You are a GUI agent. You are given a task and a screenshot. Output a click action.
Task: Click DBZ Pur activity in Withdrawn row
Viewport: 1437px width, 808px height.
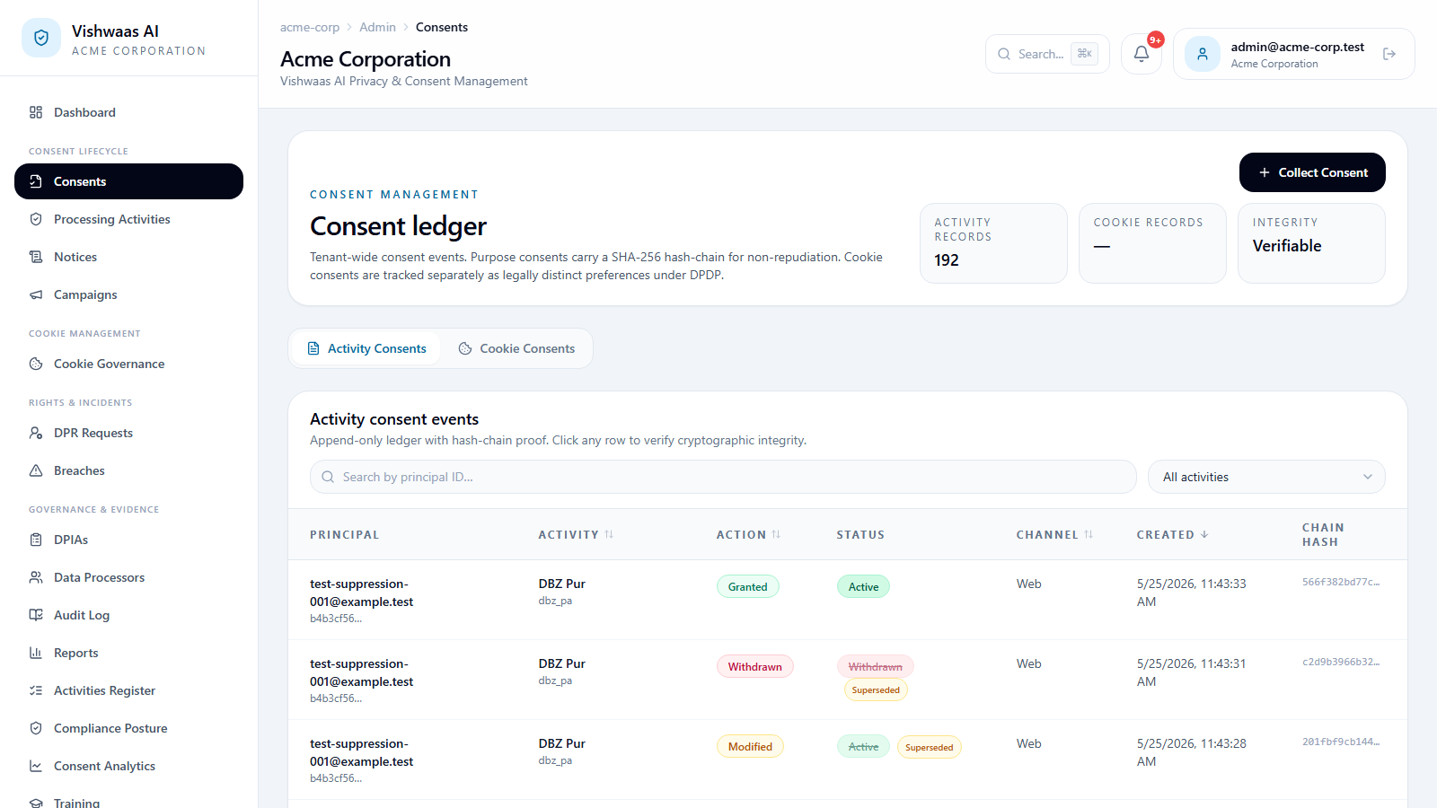click(x=562, y=663)
